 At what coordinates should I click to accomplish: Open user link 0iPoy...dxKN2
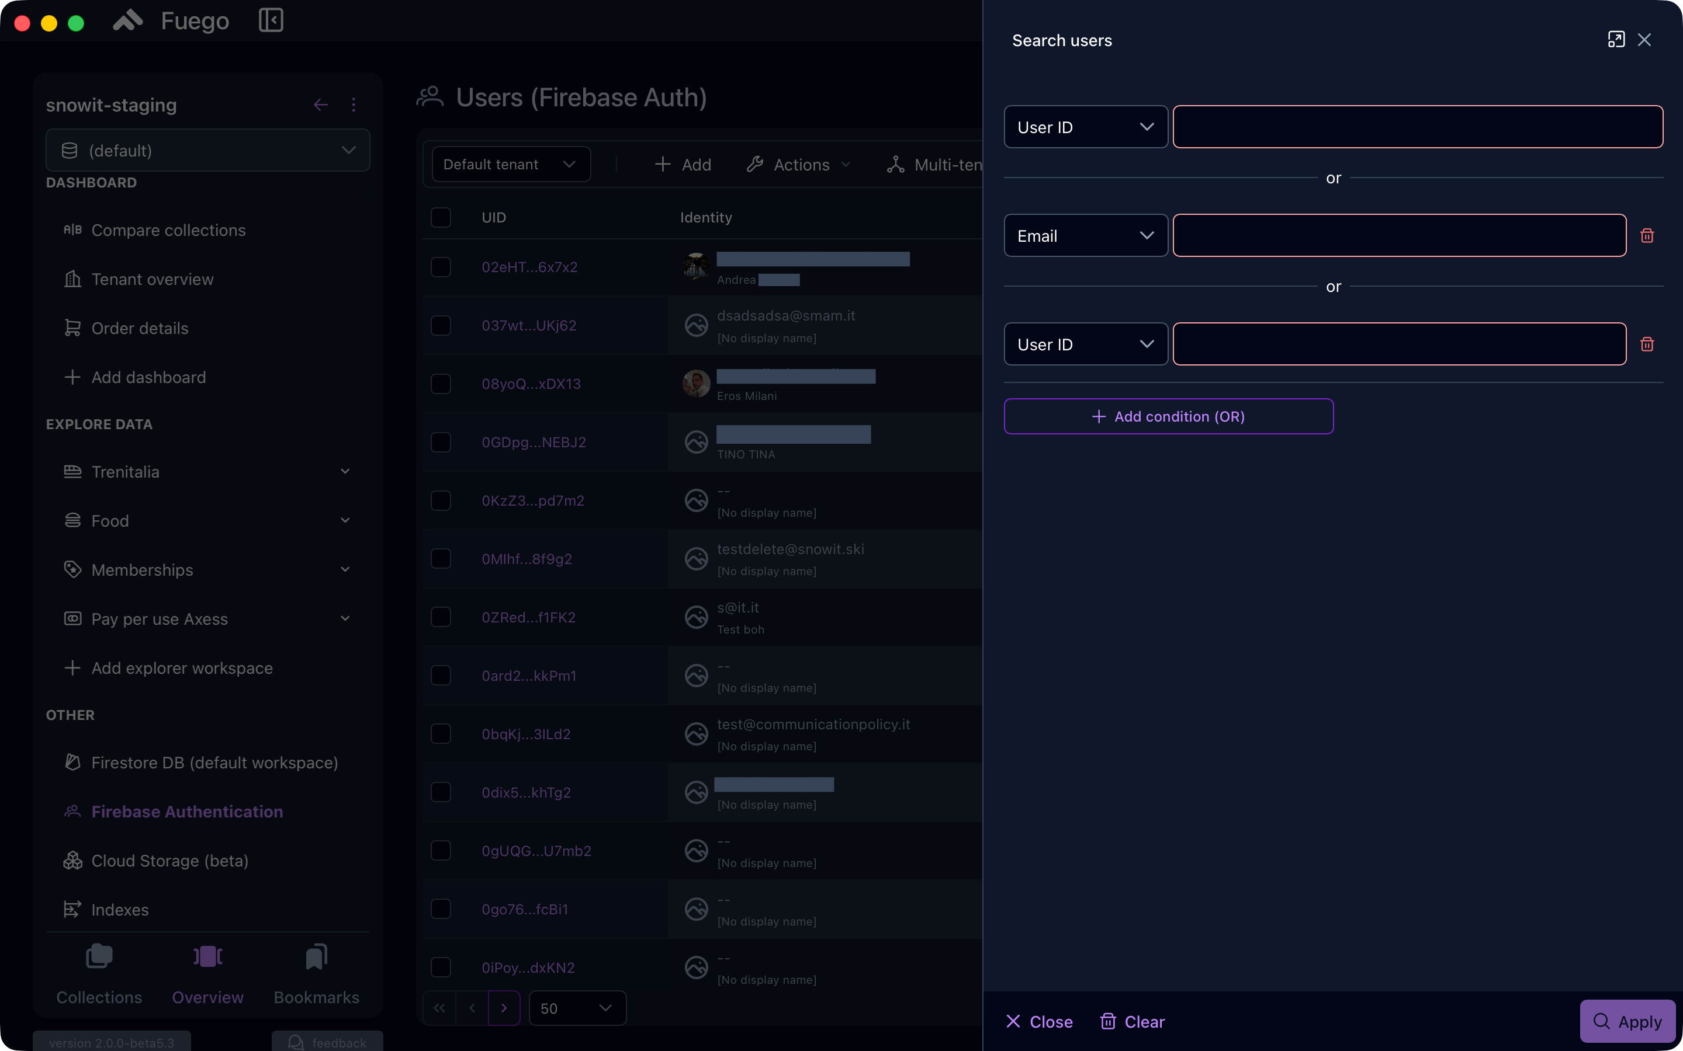point(528,968)
